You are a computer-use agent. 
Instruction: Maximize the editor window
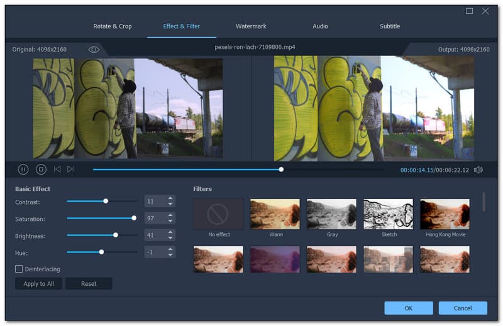pos(469,11)
